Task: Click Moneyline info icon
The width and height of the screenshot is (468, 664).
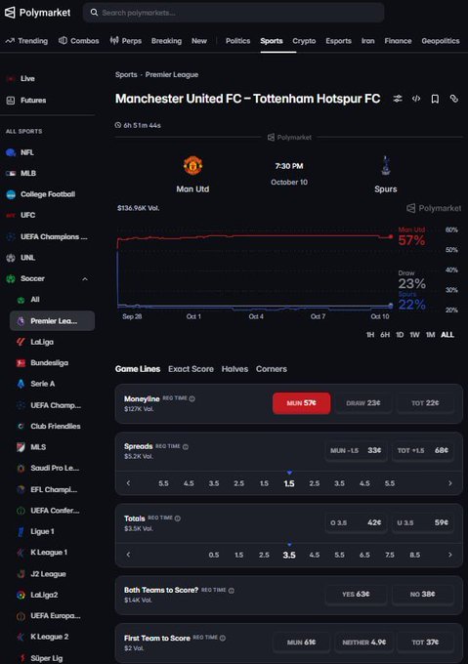Action: [x=191, y=398]
